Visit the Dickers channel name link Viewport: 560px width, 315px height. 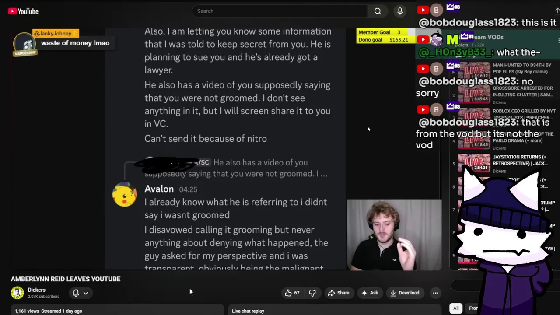tap(37, 290)
